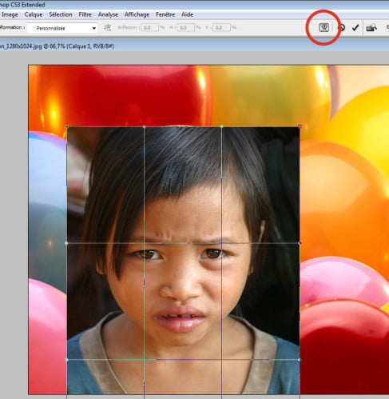Click the top-right corner warp mesh point
Screen dimensions: 389x399
point(300,126)
